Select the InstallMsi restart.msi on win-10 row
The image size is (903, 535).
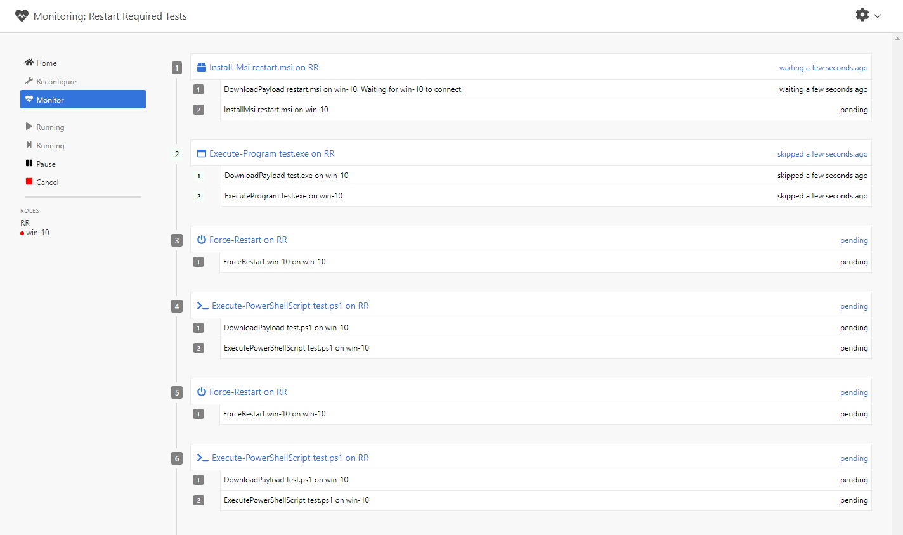click(545, 110)
